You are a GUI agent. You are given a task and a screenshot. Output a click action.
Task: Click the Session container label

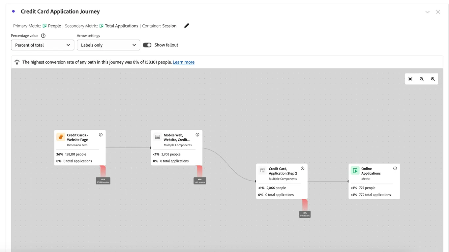(169, 26)
